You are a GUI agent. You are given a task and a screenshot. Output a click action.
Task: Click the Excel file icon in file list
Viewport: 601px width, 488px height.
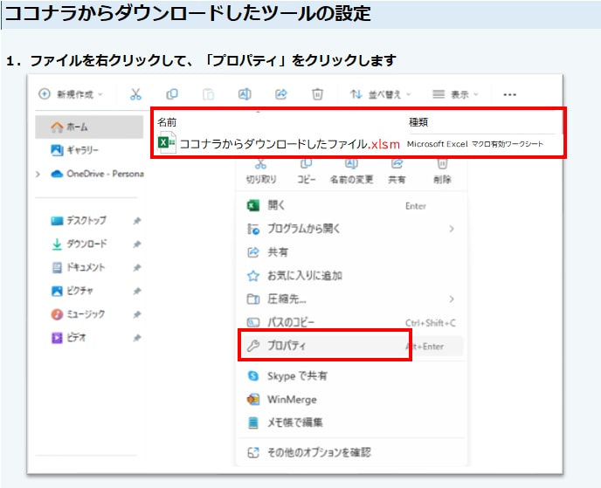[x=167, y=143]
